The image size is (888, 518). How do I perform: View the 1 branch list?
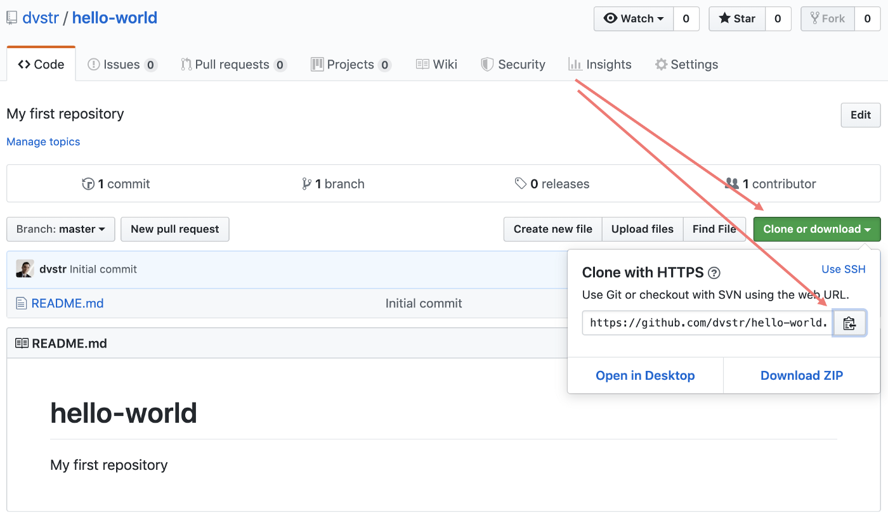(334, 184)
